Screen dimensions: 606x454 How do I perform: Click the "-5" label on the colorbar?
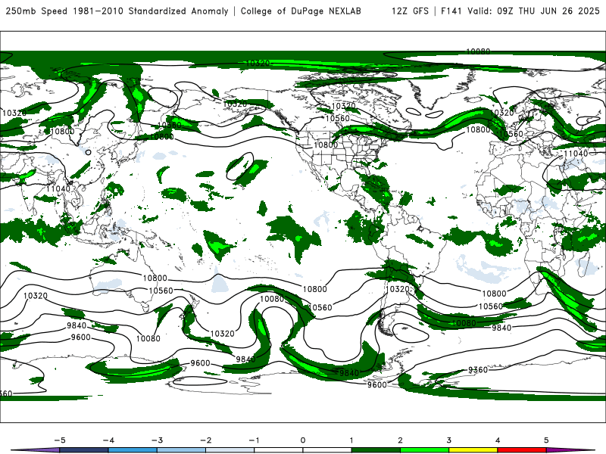(60, 440)
